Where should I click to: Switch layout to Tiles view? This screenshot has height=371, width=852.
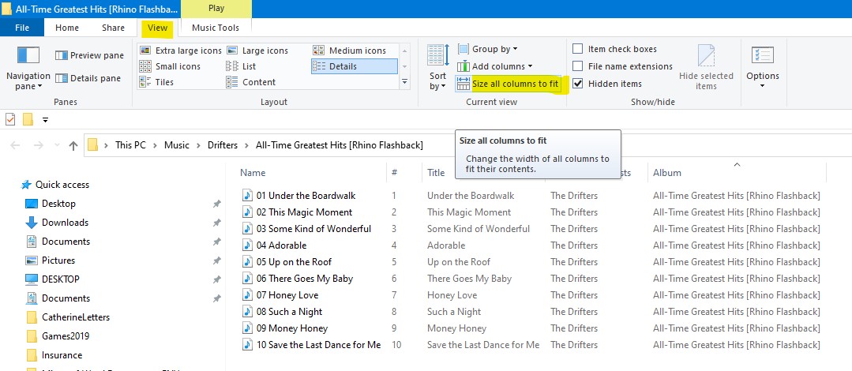point(156,82)
